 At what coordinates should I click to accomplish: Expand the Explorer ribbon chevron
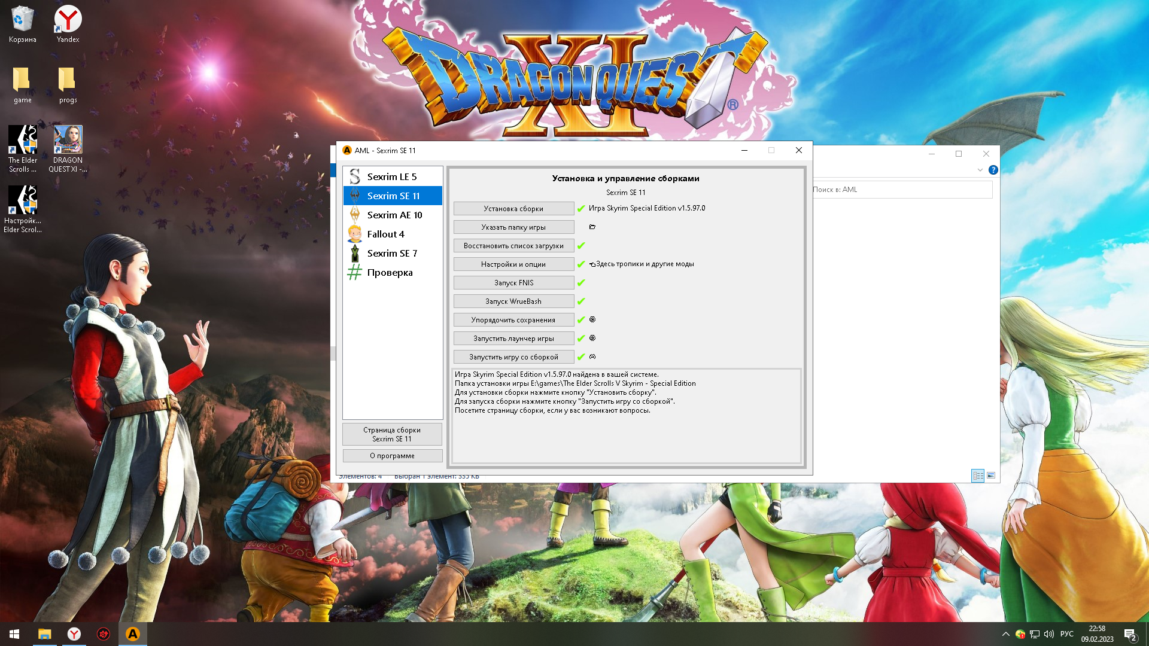[x=980, y=170]
